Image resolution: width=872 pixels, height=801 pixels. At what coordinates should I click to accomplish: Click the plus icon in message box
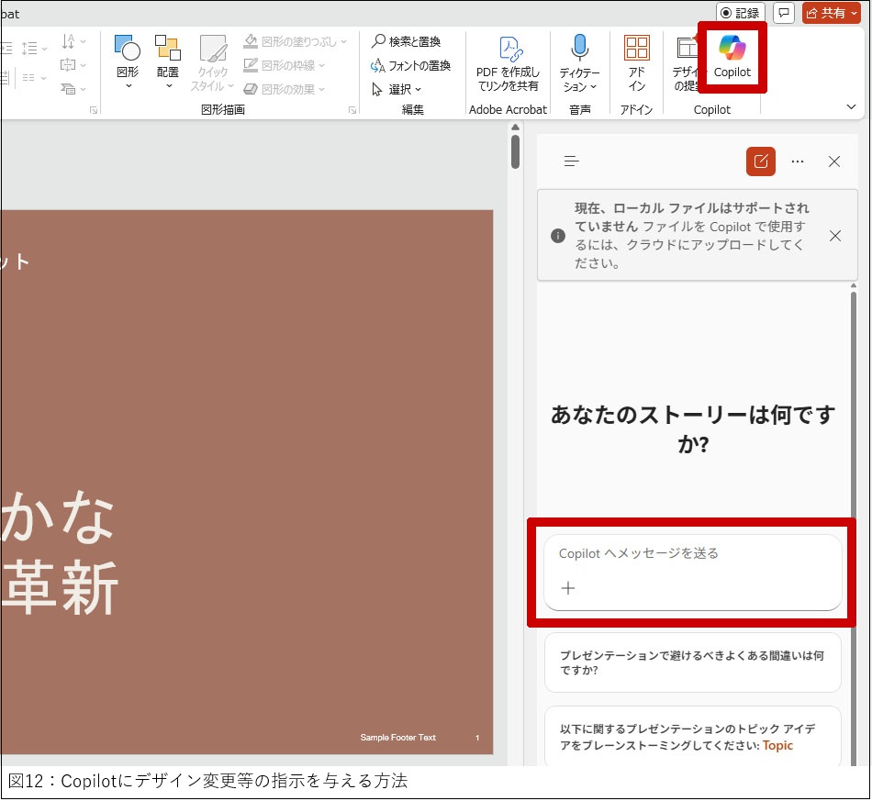tap(568, 588)
